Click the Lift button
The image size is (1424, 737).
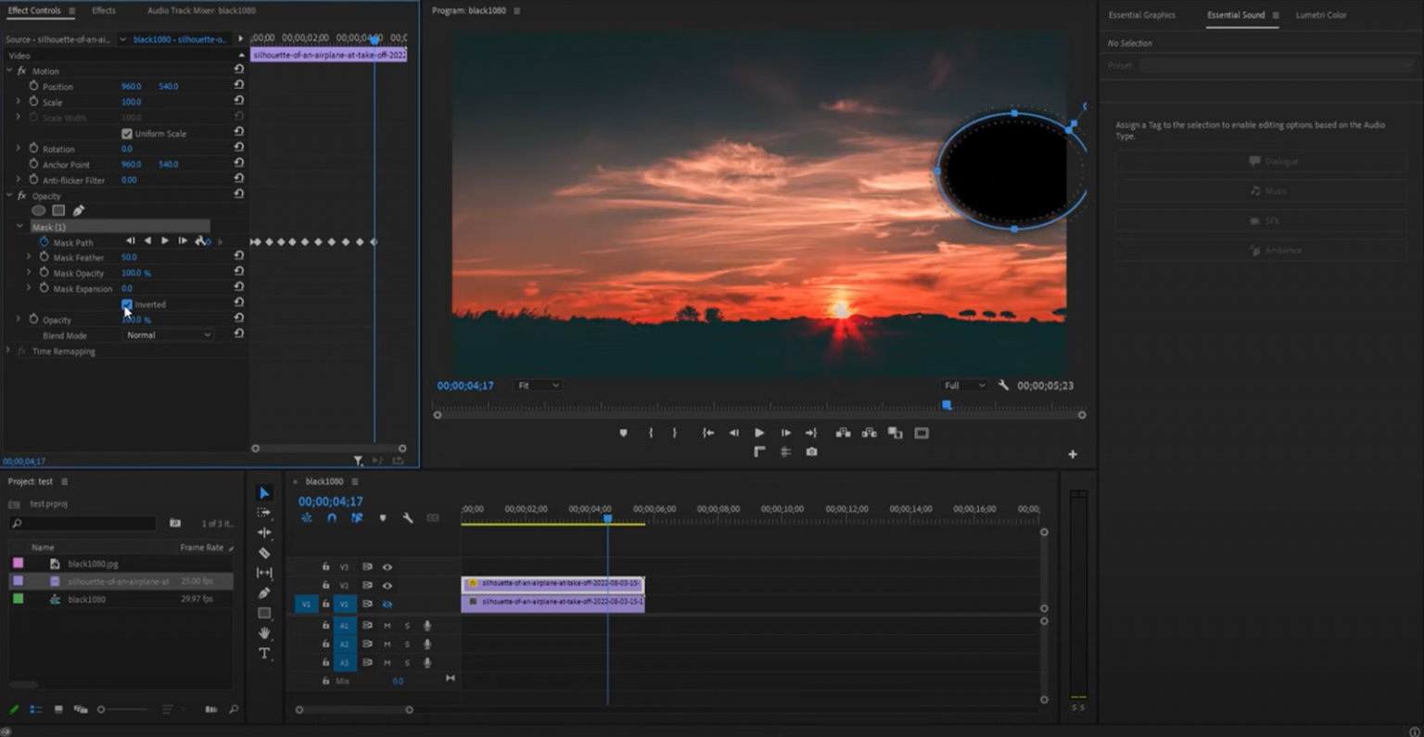[843, 433]
